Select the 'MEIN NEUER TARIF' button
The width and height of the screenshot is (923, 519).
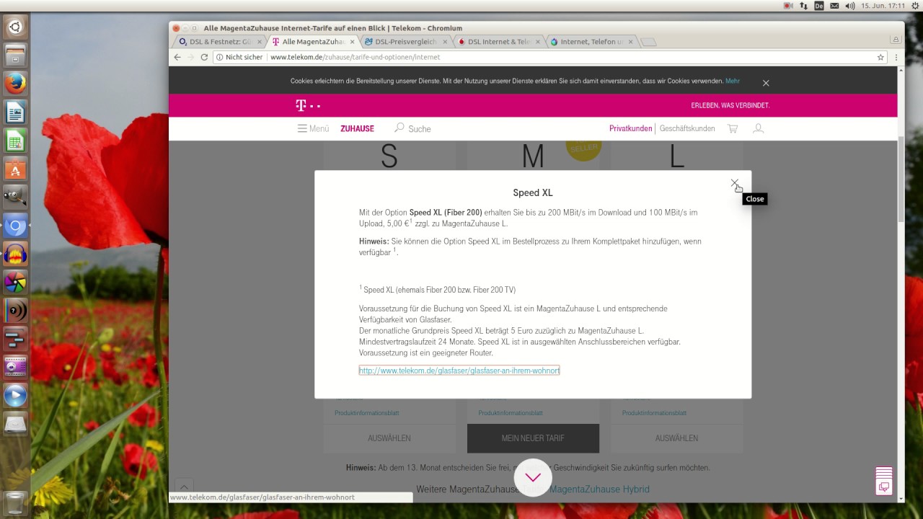click(x=533, y=438)
